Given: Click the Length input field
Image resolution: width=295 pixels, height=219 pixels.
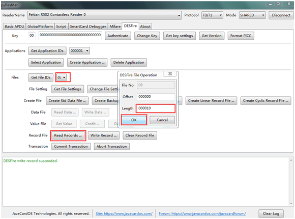Looking at the screenshot, I should (x=156, y=108).
